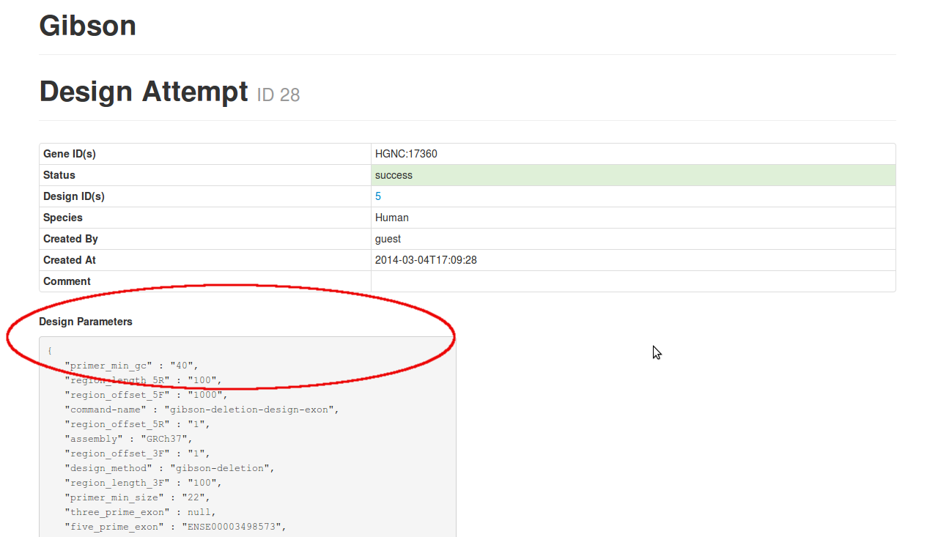Click the Design Parameters heading
Screen dimensions: 938x537
click(86, 322)
